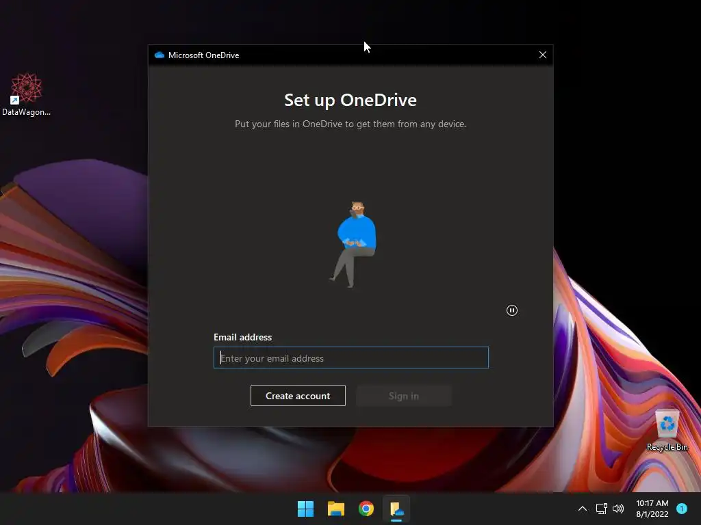This screenshot has width=701, height=525.
Task: Click the 'Put your files in OneDrive' subtitle
Action: [x=350, y=124]
